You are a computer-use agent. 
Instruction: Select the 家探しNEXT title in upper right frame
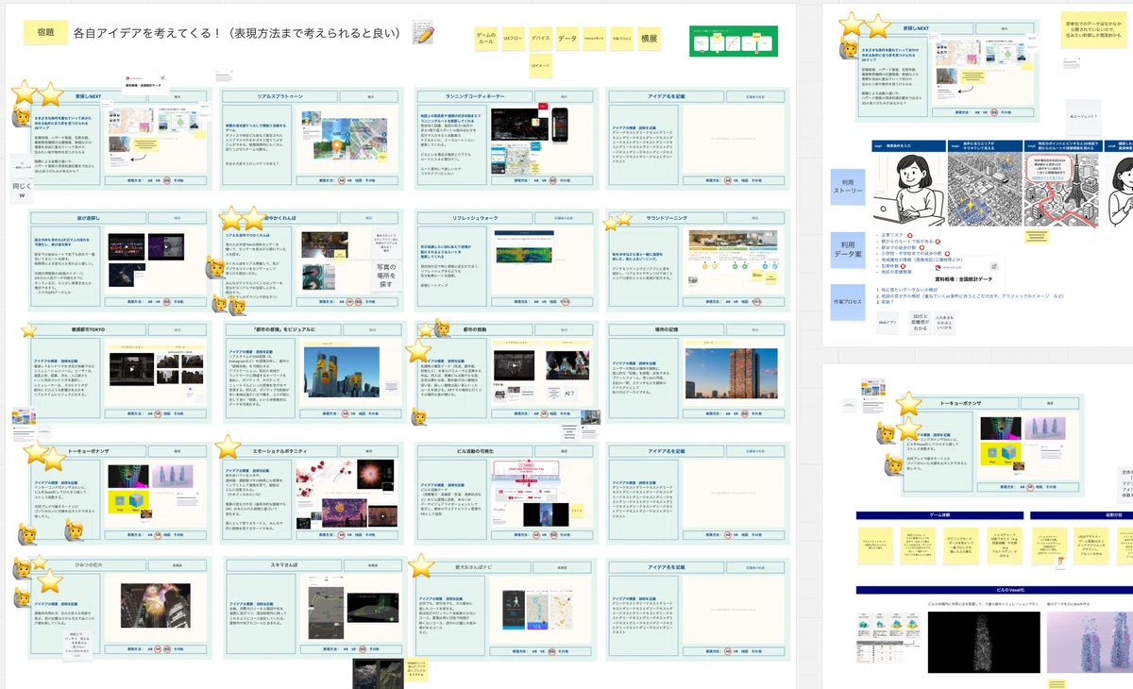(916, 30)
